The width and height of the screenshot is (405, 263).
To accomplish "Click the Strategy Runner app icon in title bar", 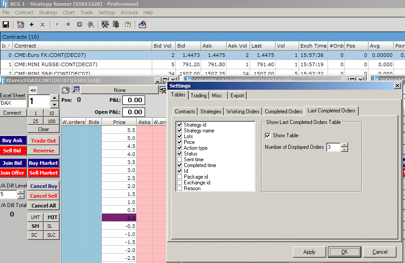I will pyautogui.click(x=4, y=4).
